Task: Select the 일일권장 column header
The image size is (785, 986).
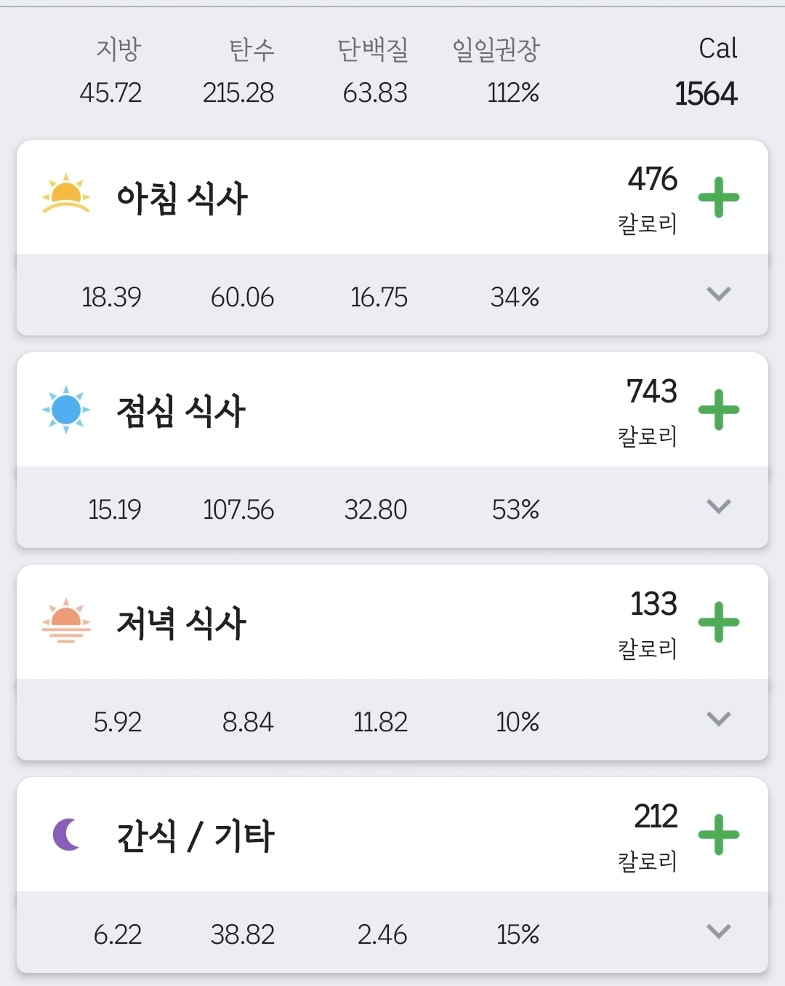Action: (x=496, y=49)
